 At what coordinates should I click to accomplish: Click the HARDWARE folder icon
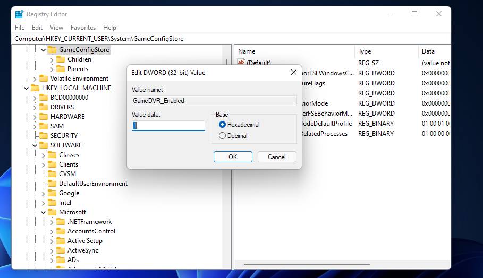tap(44, 117)
